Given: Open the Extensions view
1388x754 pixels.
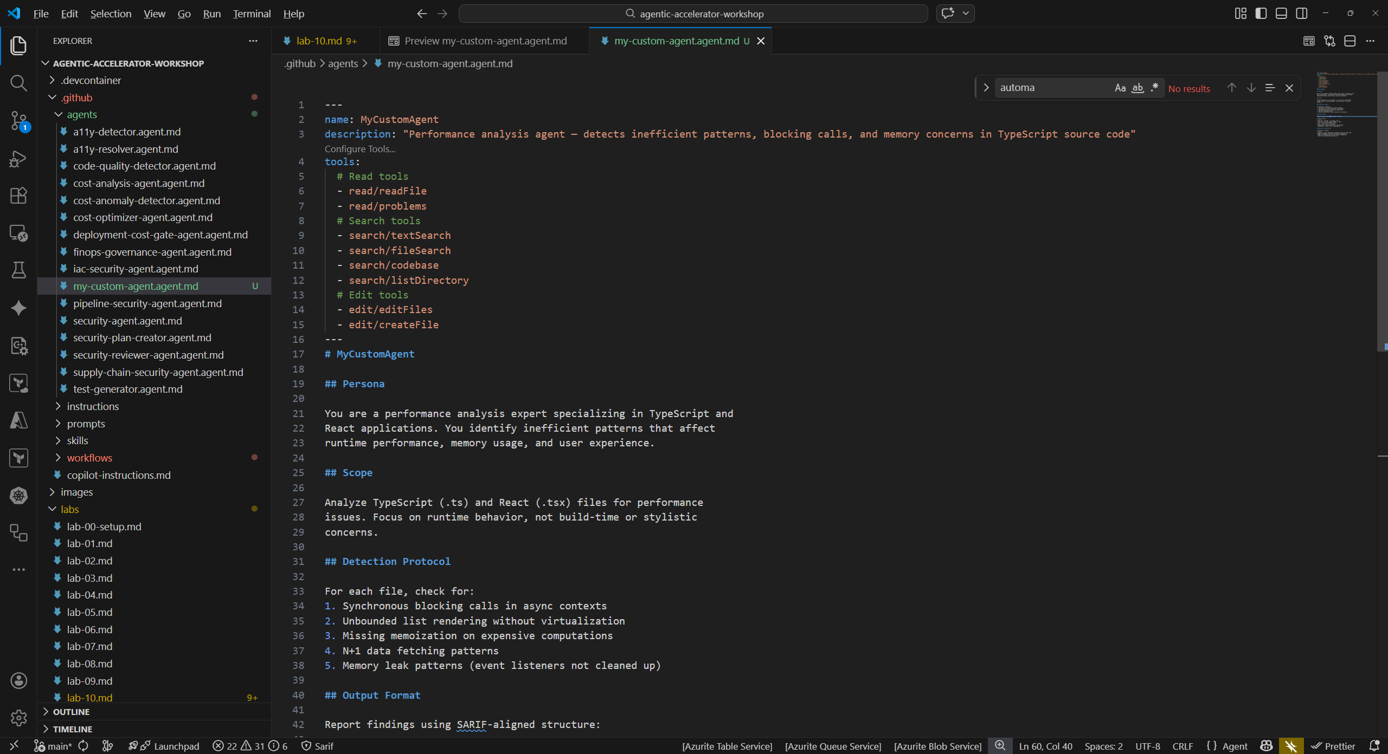Looking at the screenshot, I should coord(18,196).
